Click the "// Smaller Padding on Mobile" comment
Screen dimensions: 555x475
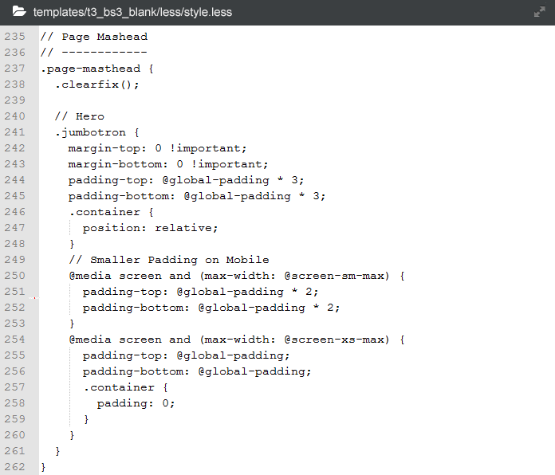(x=168, y=260)
